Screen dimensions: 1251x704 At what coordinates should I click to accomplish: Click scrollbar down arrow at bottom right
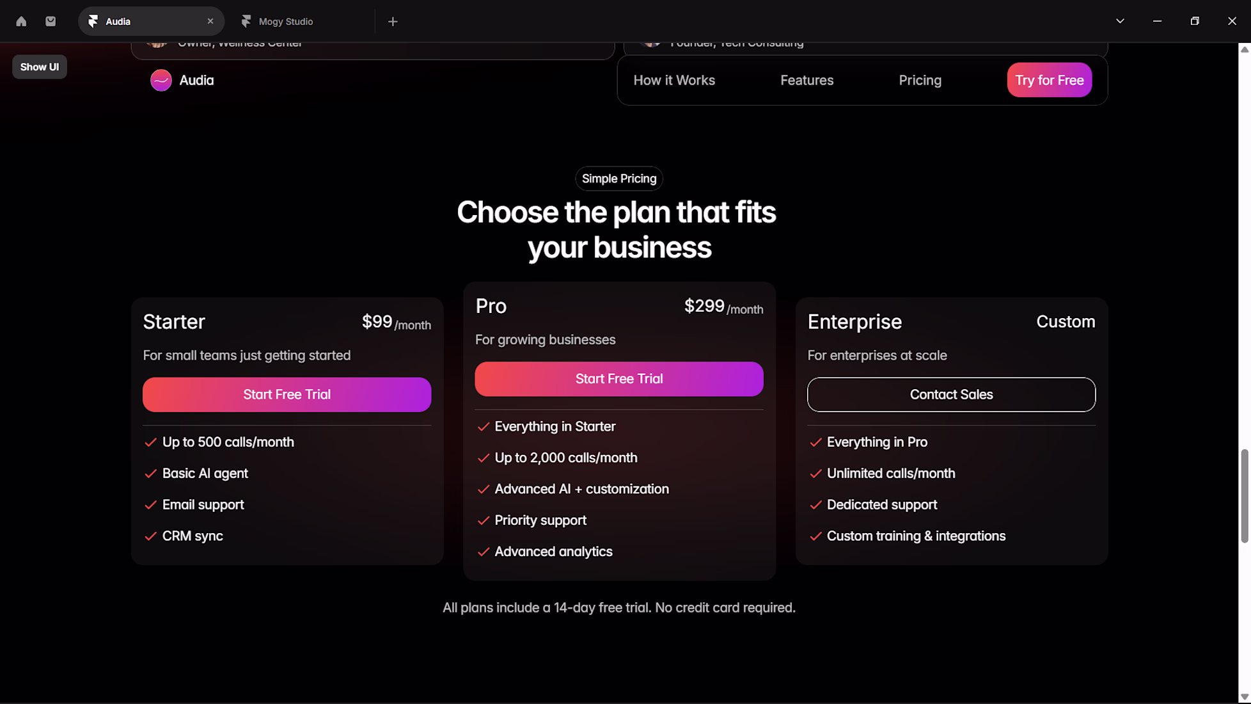click(x=1244, y=697)
